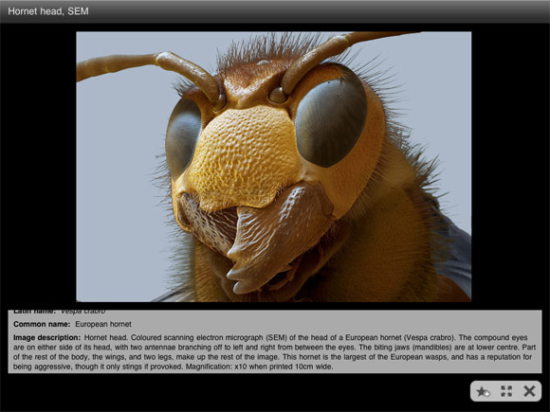Image resolution: width=550 pixels, height=412 pixels.
Task: Click the partially hidden 'Vespa crabro' Latin name
Action: (83, 312)
